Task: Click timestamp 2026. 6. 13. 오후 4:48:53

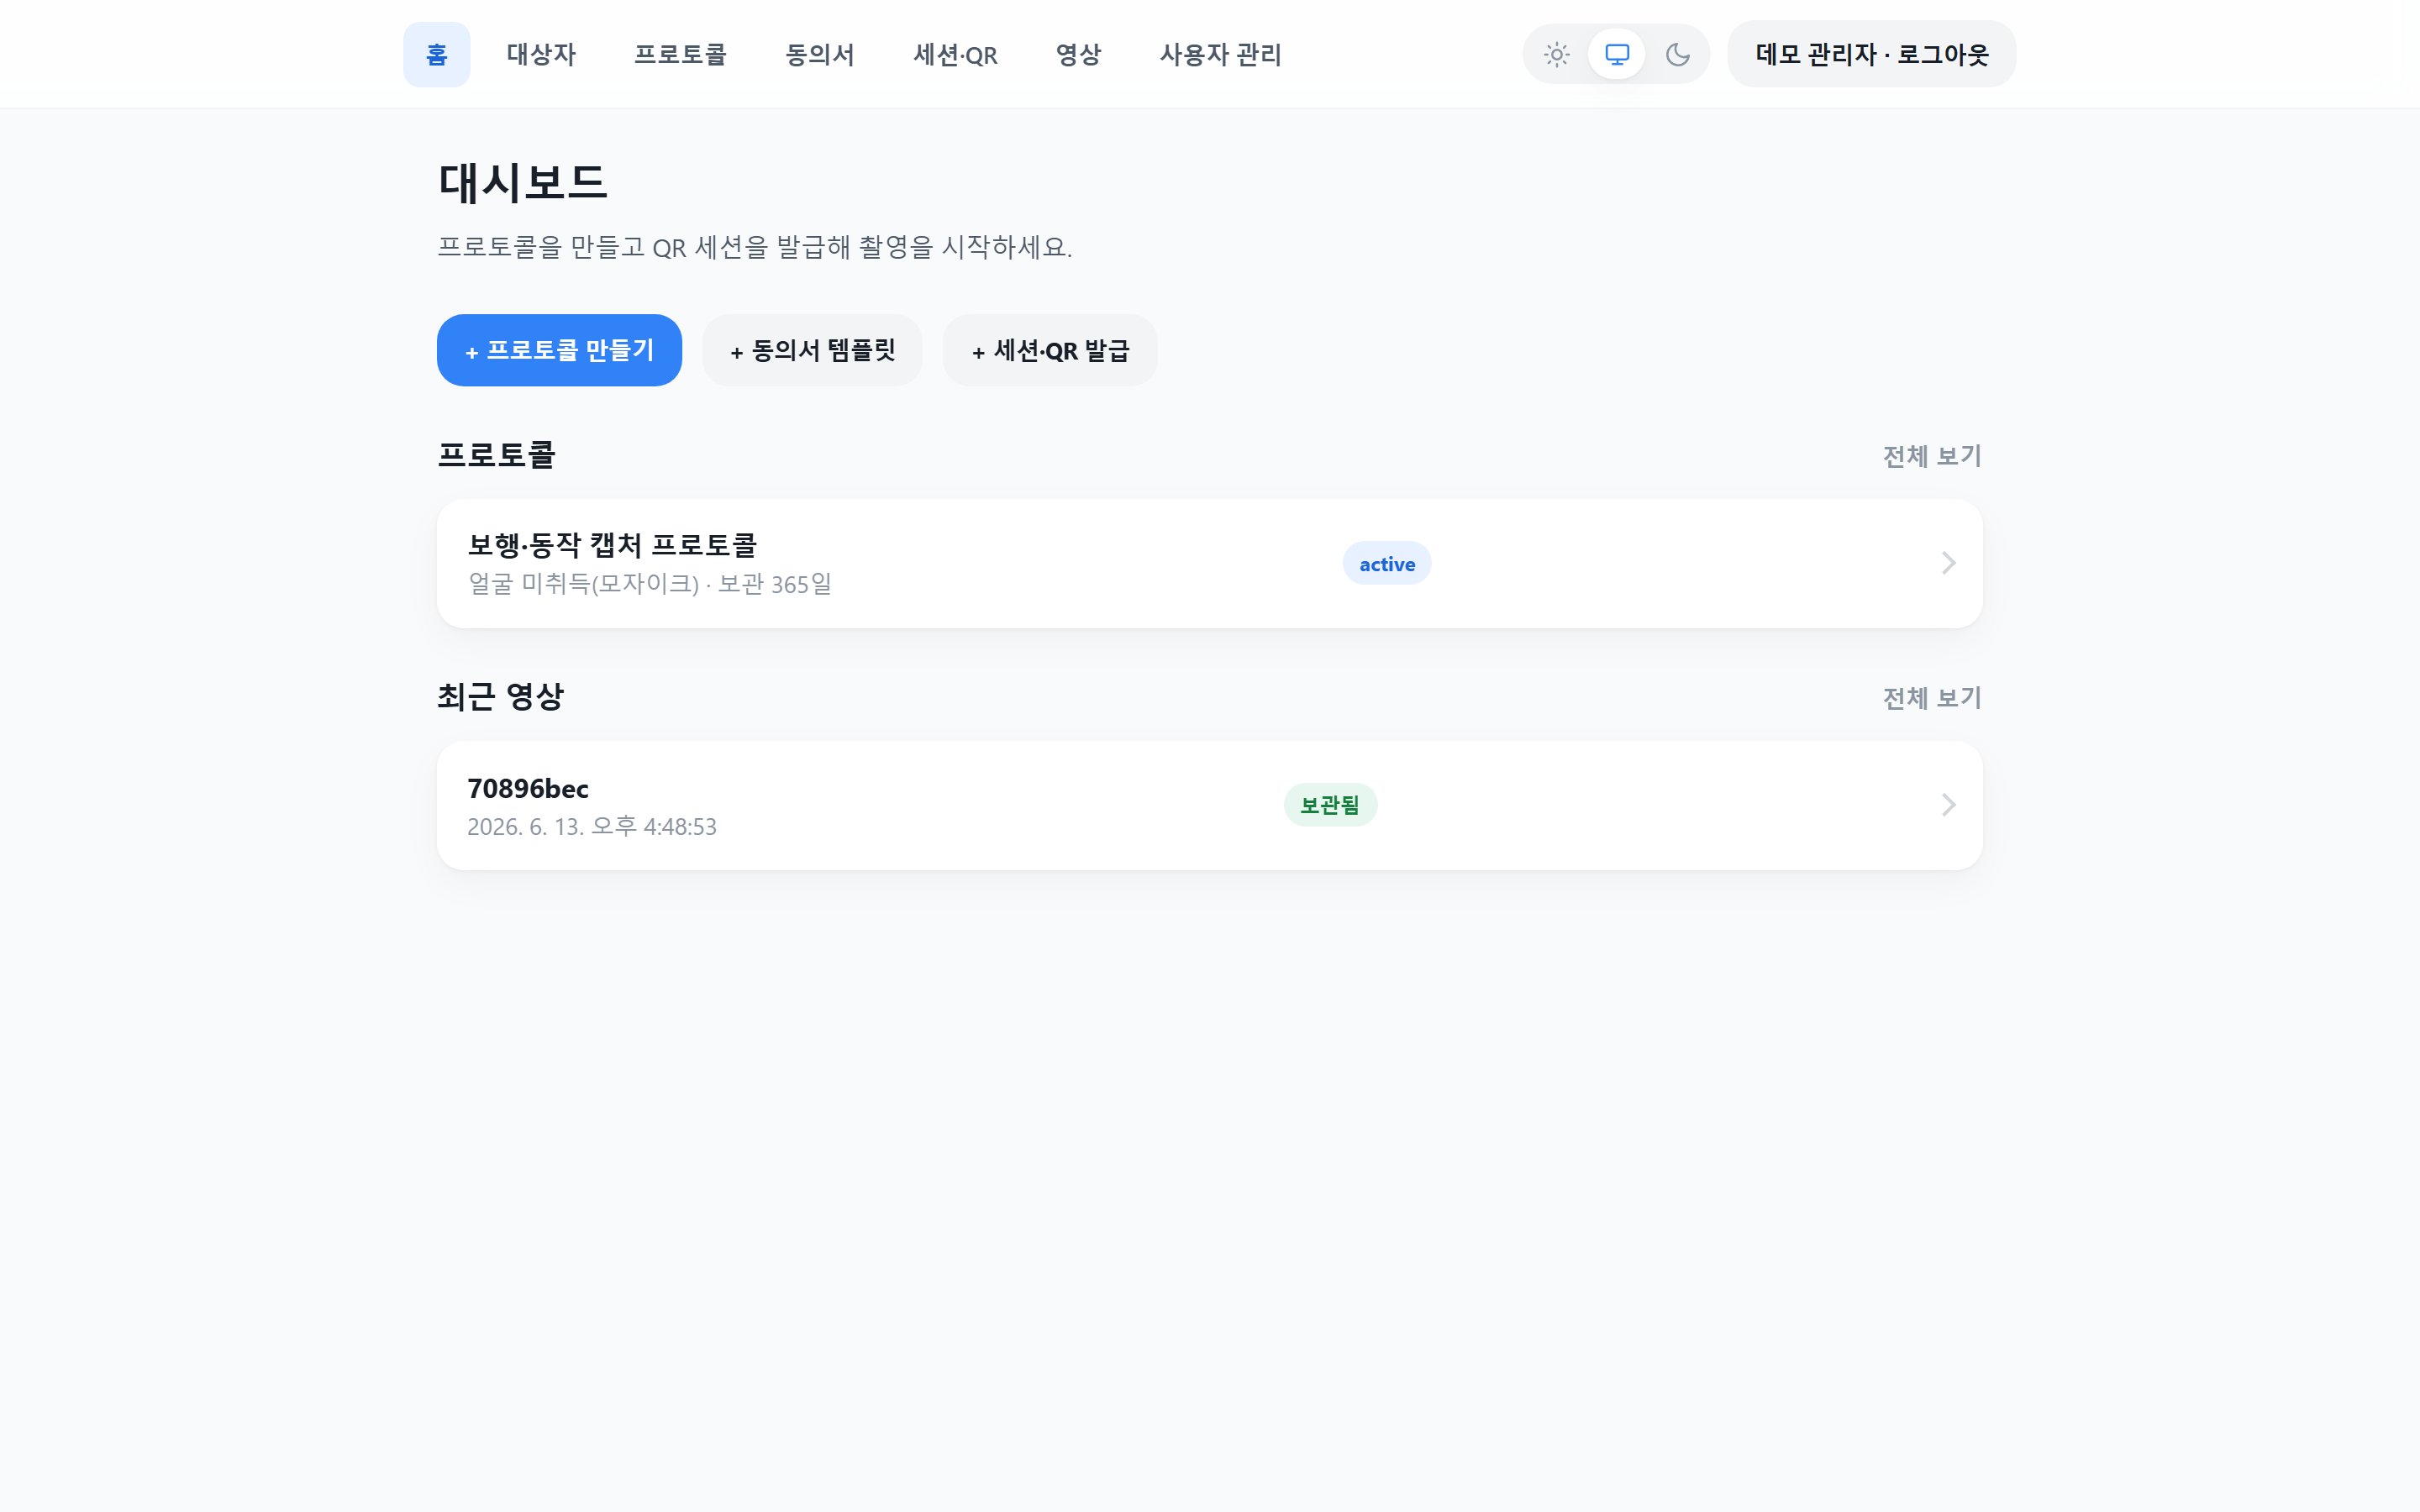Action: 592,826
